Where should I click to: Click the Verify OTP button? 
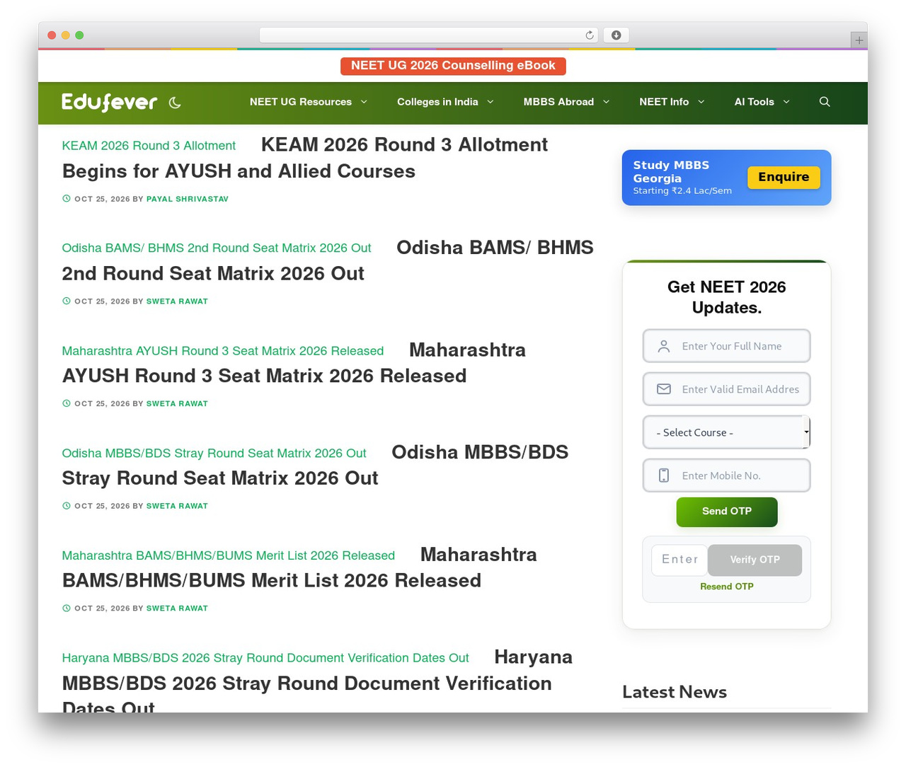(755, 560)
